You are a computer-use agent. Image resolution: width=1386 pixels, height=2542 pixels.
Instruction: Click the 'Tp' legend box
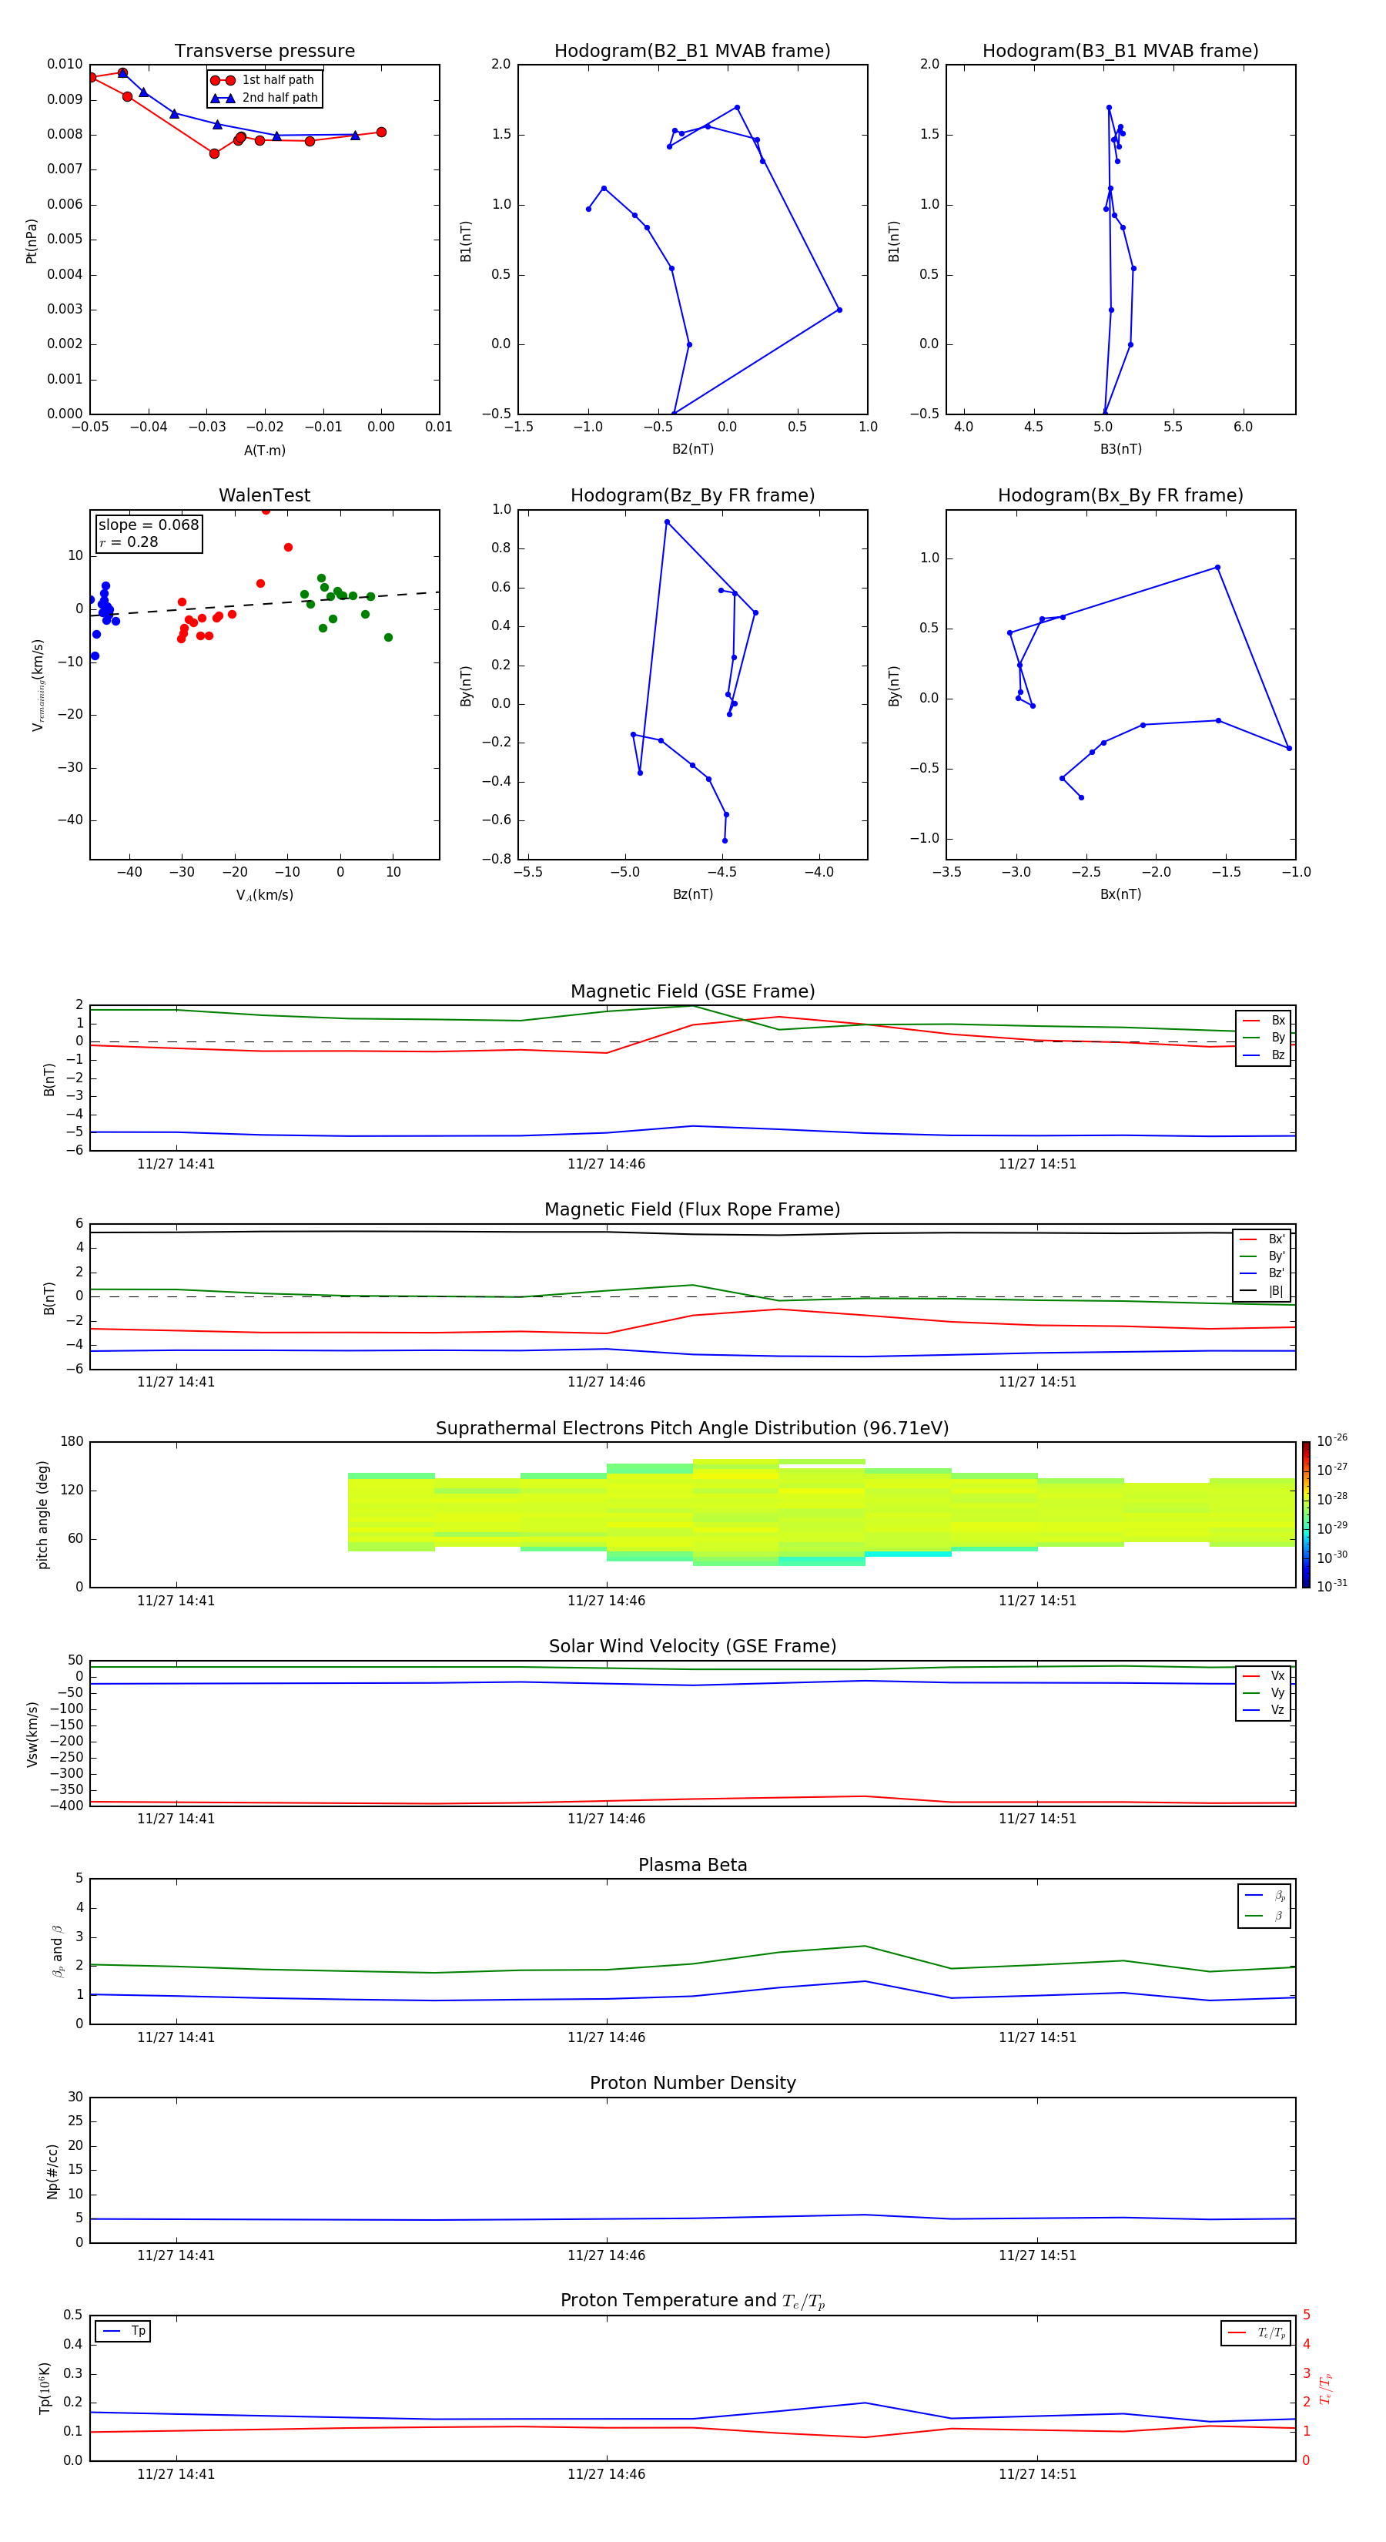click(x=122, y=2332)
